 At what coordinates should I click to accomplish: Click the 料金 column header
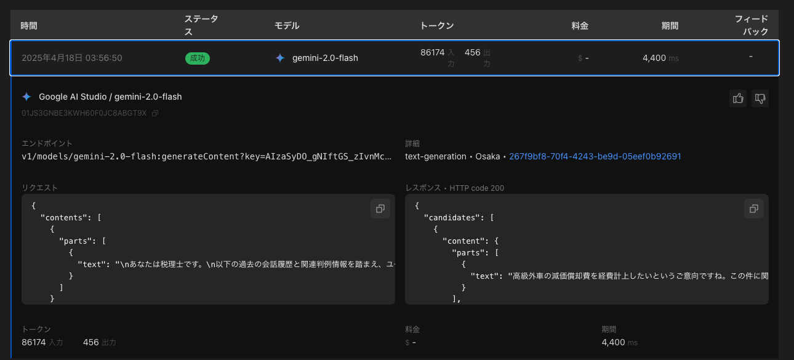[x=580, y=26]
